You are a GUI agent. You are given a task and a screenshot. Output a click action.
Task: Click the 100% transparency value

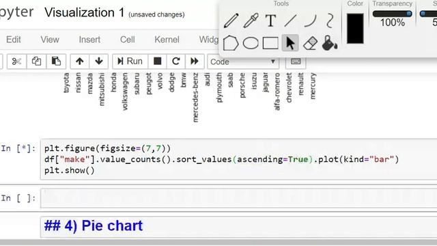click(393, 23)
